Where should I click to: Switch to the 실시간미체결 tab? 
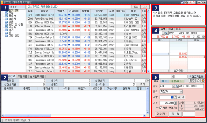click(x=37, y=76)
